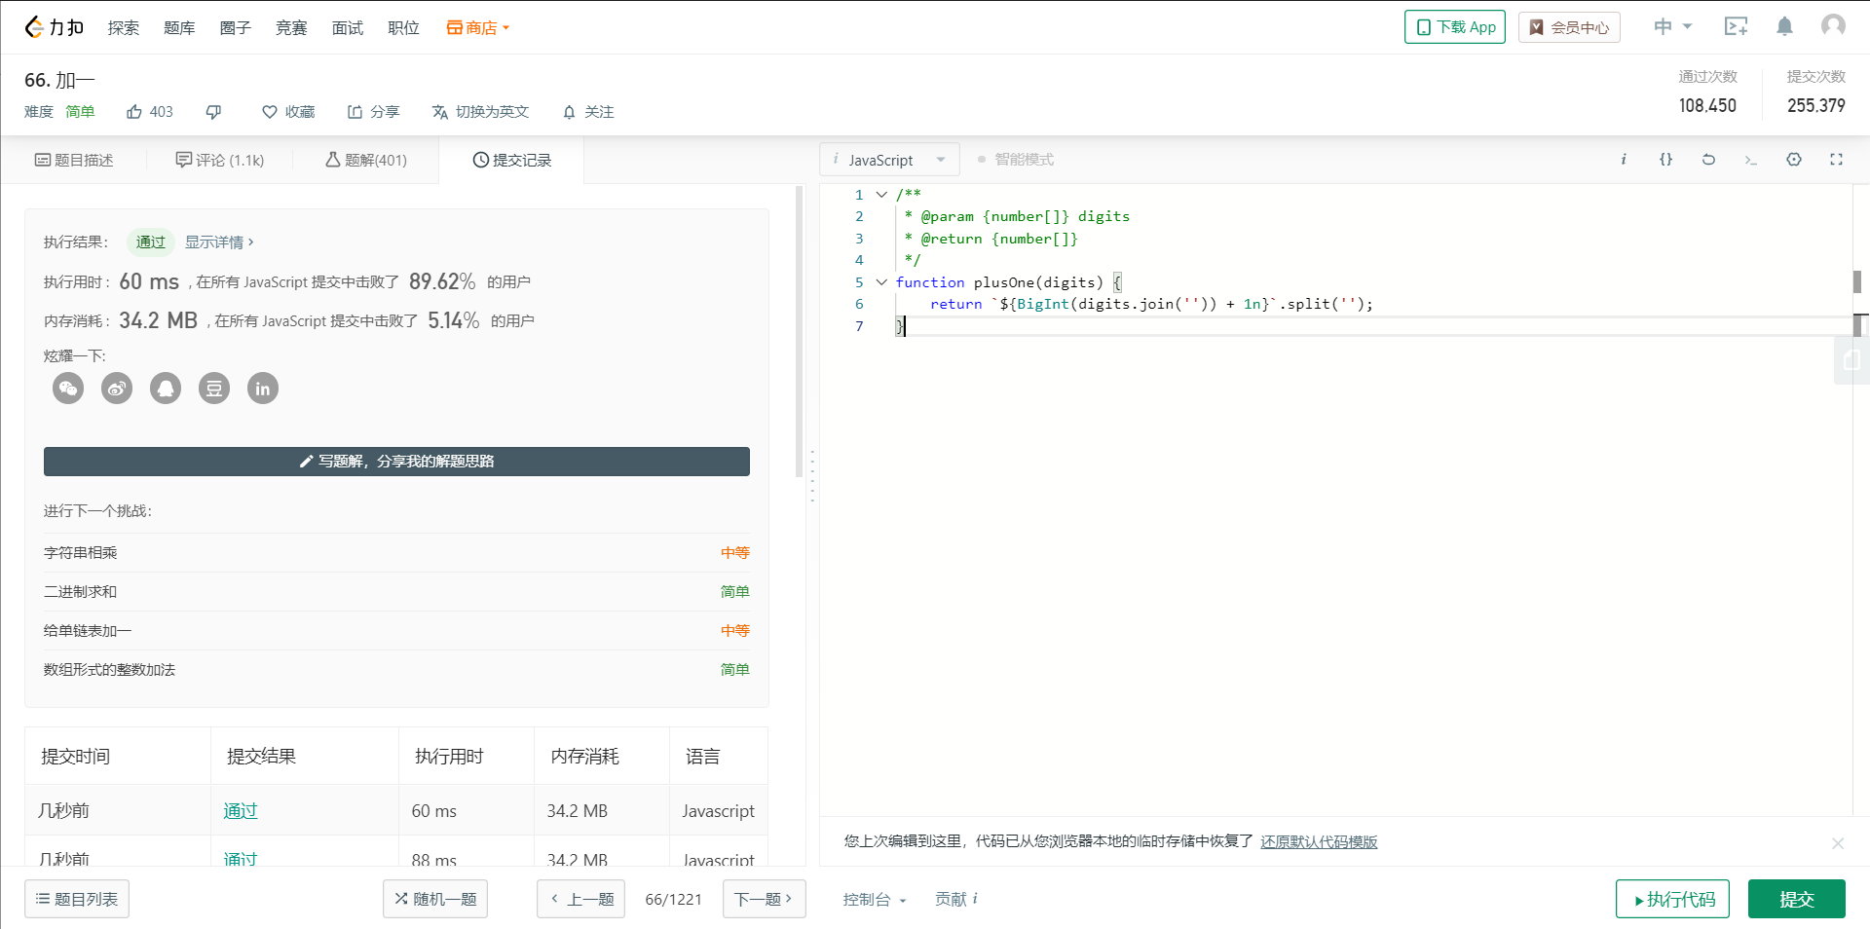
Task: Switch to 题解(401) tab
Action: 366,160
